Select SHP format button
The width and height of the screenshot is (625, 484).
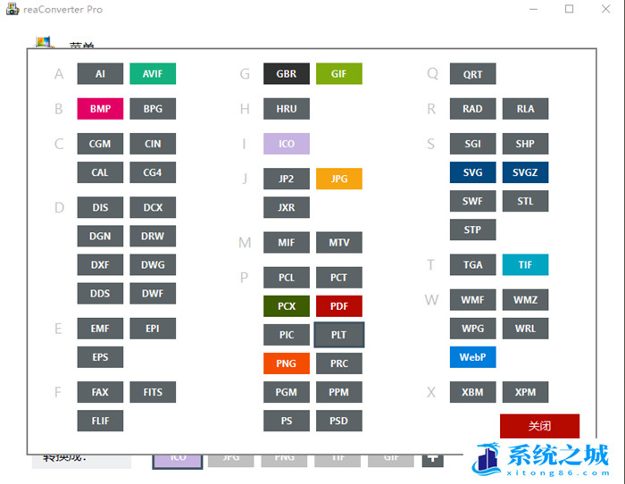[525, 144]
